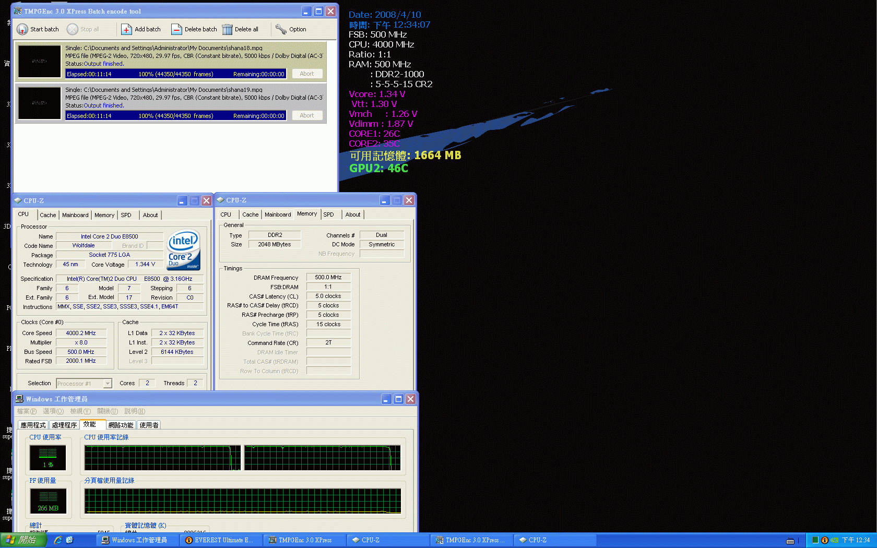Click the left CPU usage history graph

point(162,458)
